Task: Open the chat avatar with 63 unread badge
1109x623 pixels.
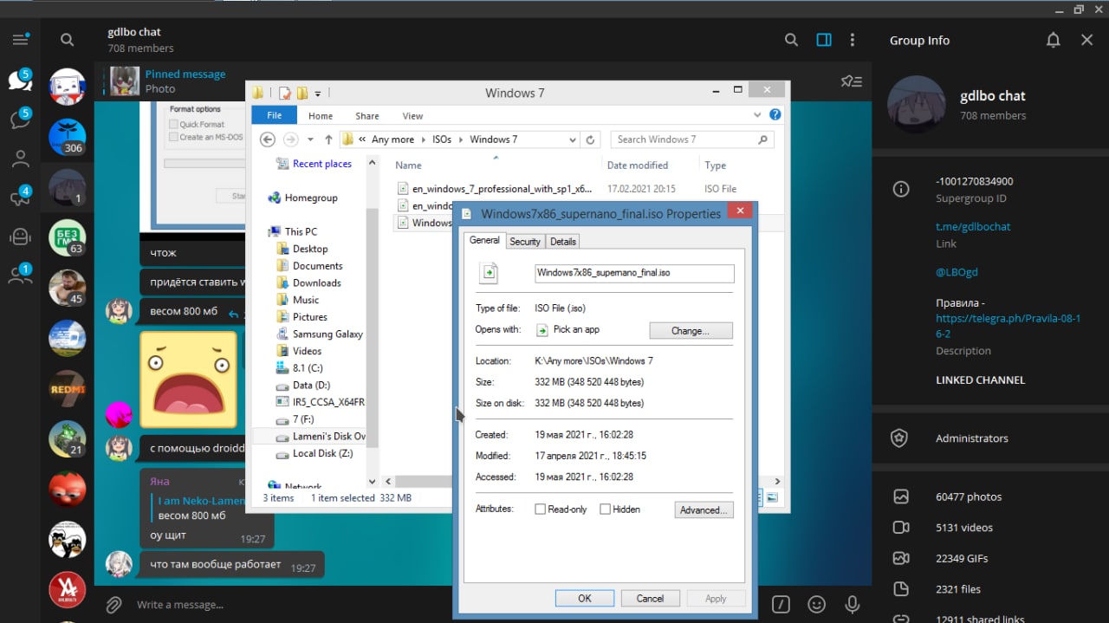Action: click(67, 238)
